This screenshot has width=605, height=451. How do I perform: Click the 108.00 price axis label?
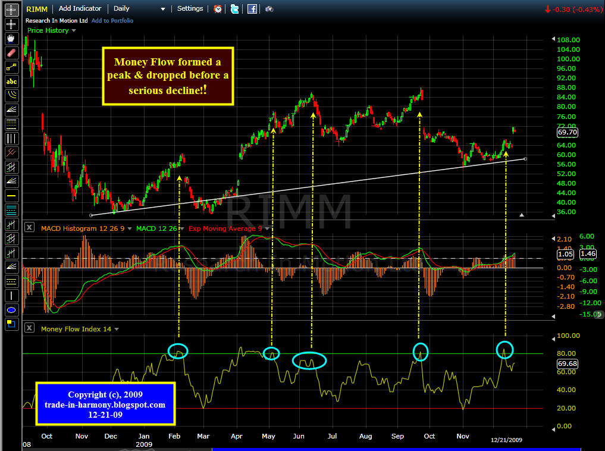(568, 40)
